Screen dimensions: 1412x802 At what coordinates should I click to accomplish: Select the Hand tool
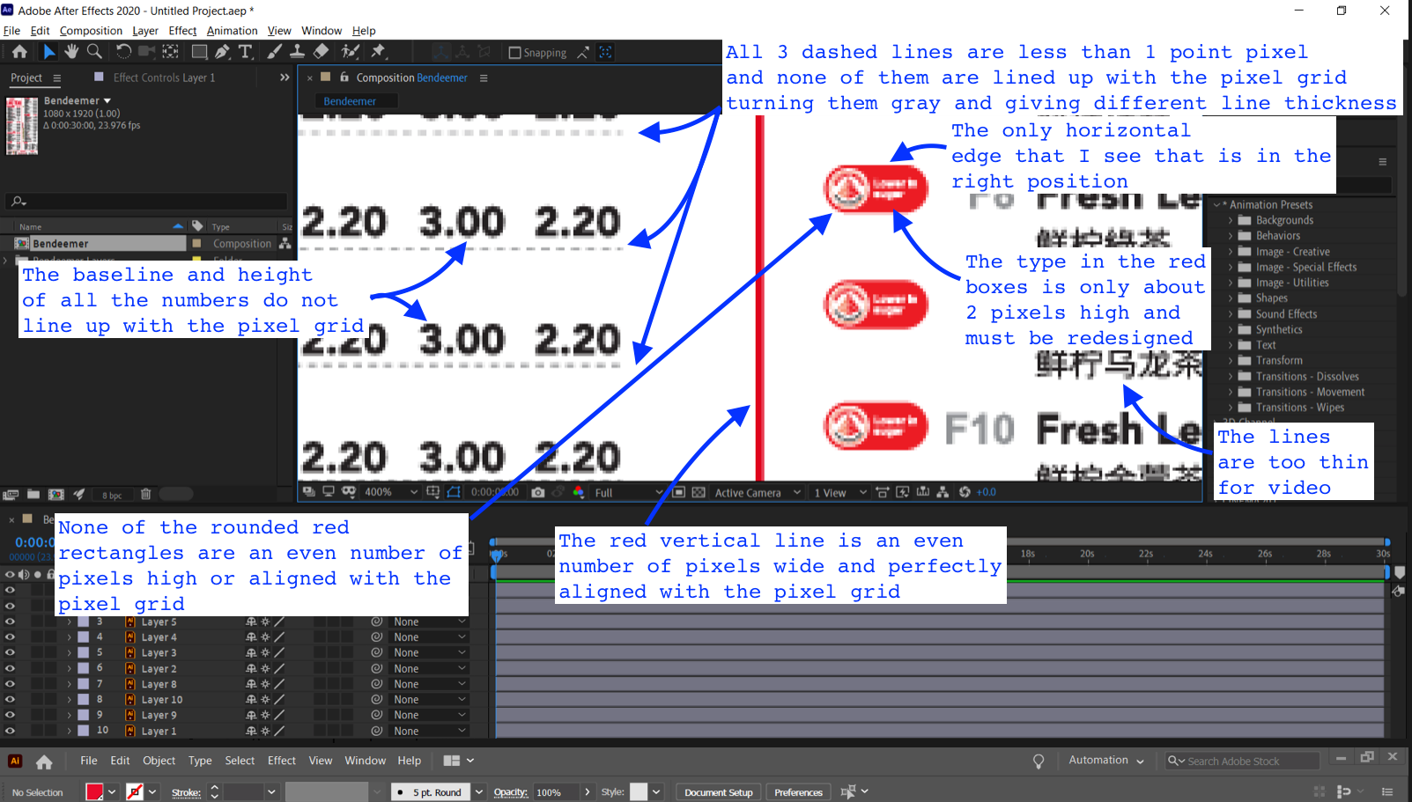point(71,52)
